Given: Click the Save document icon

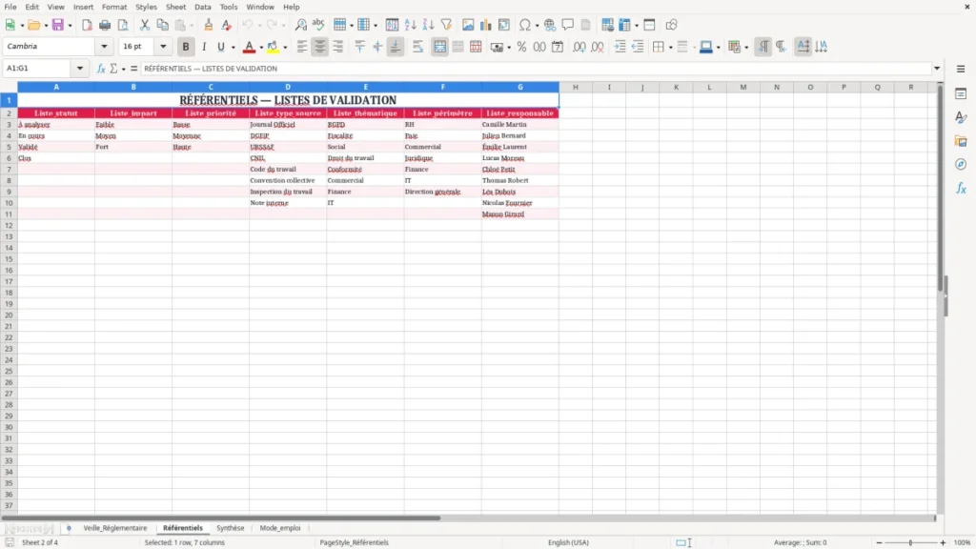Looking at the screenshot, I should [58, 25].
